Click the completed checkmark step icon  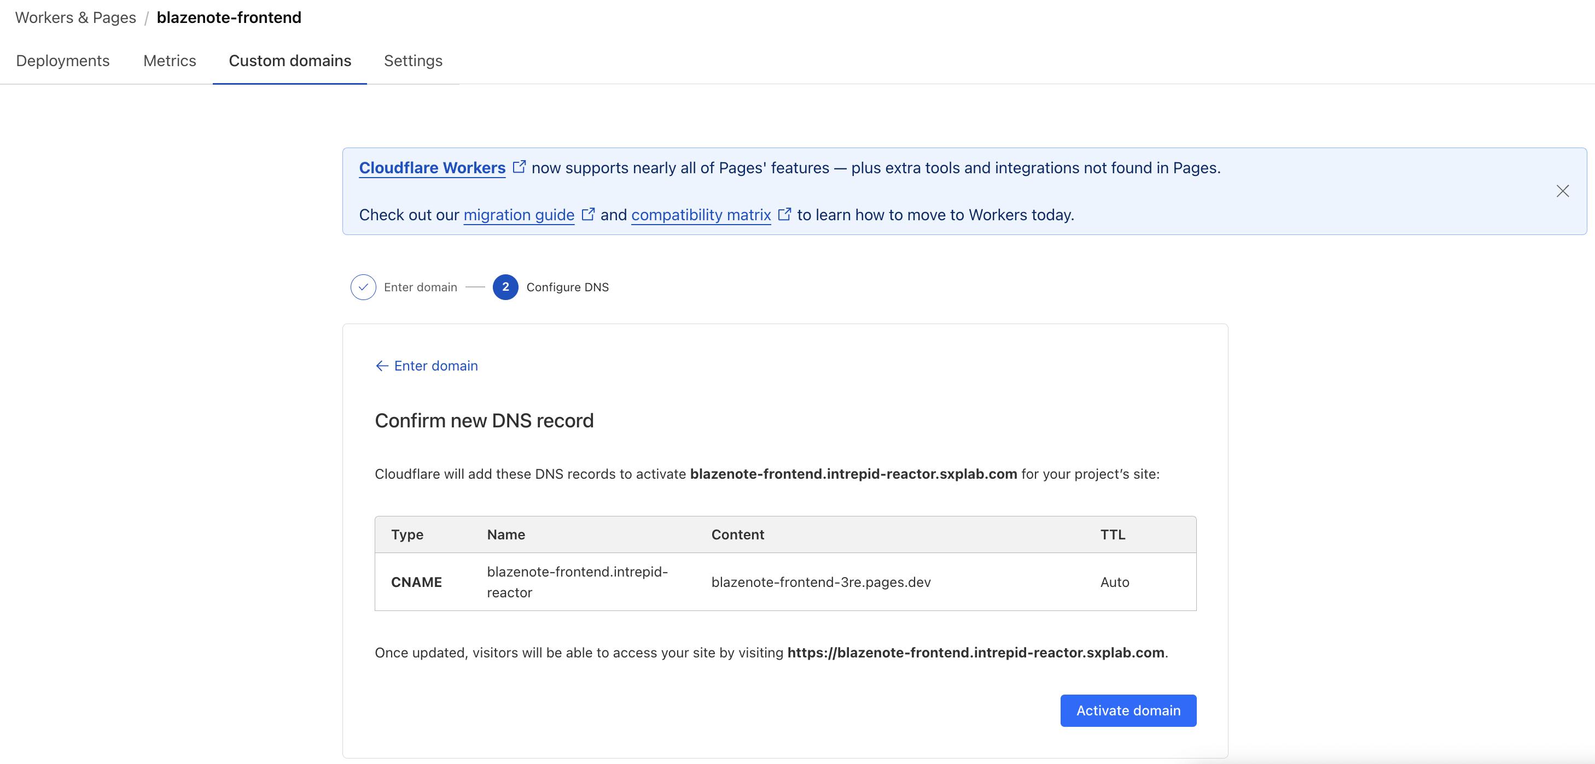coord(363,287)
